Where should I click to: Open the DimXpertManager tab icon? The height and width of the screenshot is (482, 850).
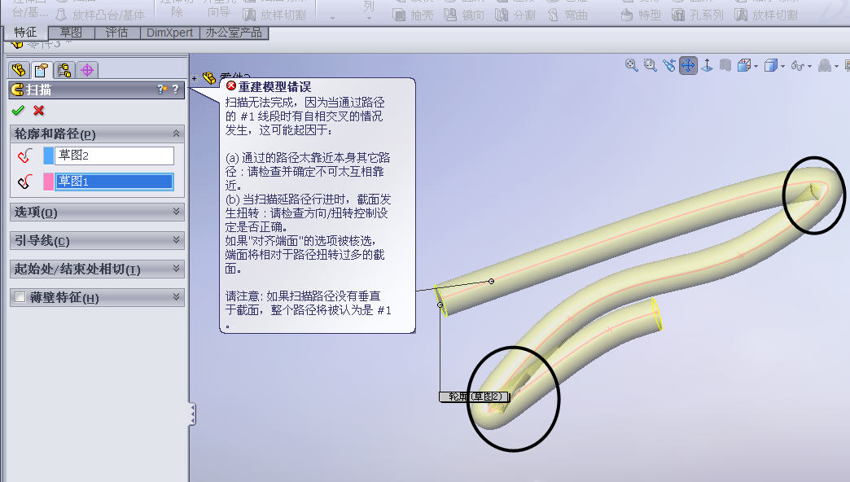point(87,70)
